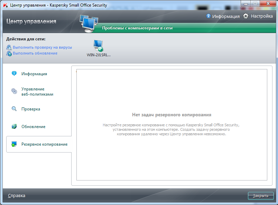Open the Информация link in header
This screenshot has height=205, width=278.
point(226,16)
